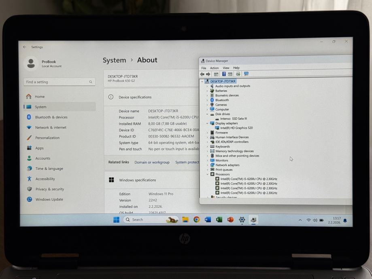Open the File menu in Device Manager
Image resolution: width=372 pixels, height=279 pixels.
pyautogui.click(x=204, y=68)
